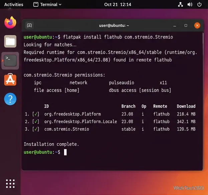Open the Files manager in the dock
208x195 pixels.
(10, 41)
